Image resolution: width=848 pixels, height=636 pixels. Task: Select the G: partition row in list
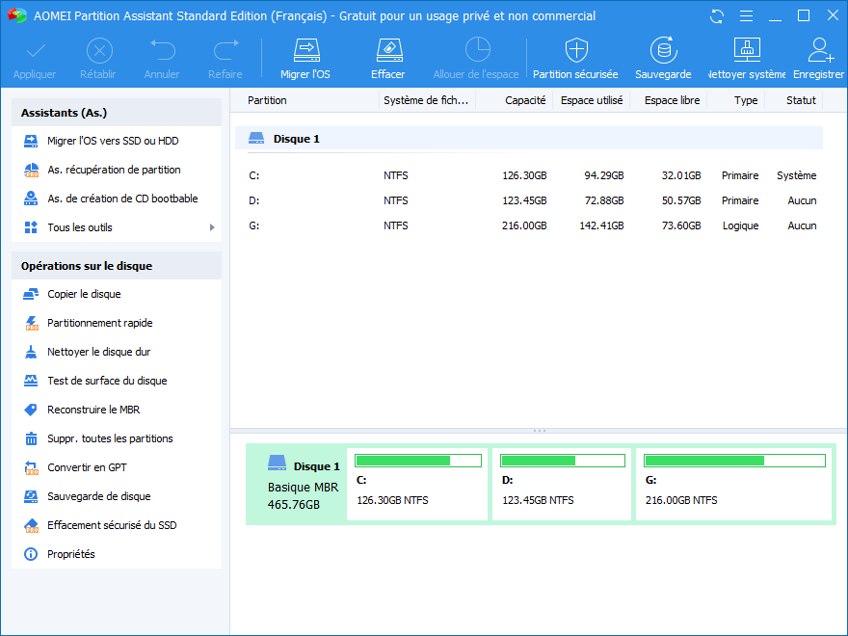click(x=530, y=225)
